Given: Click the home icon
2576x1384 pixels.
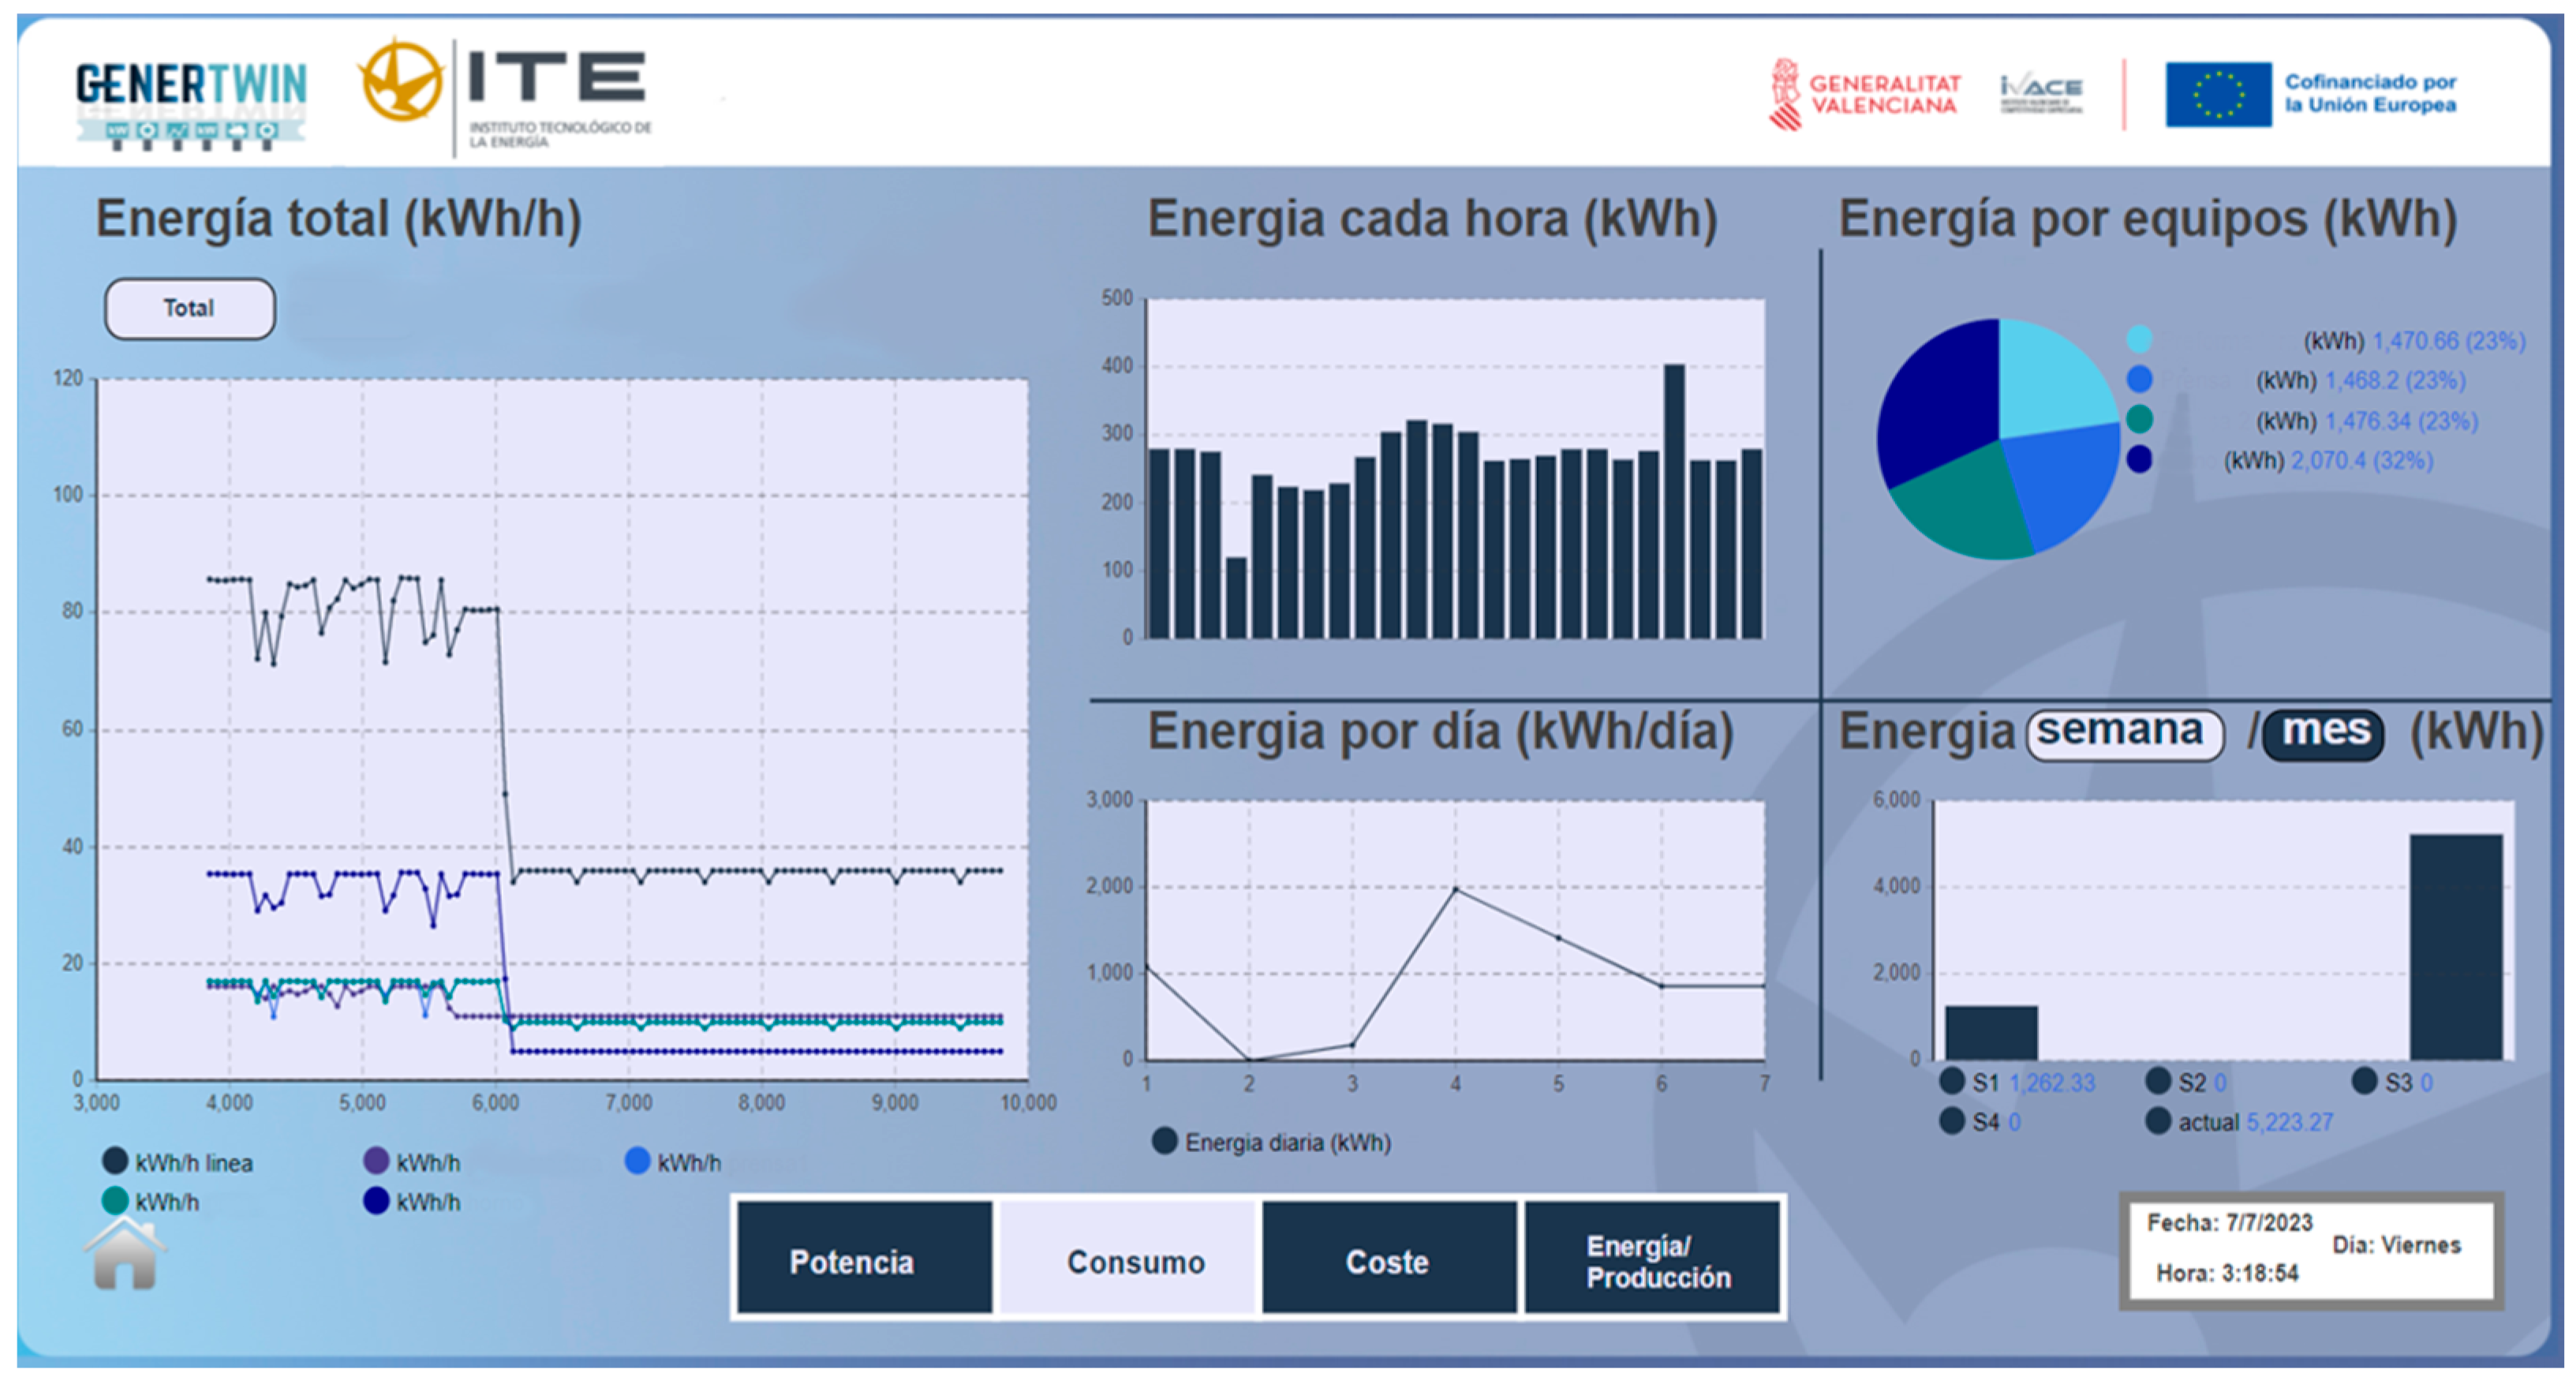Looking at the screenshot, I should (x=124, y=1255).
